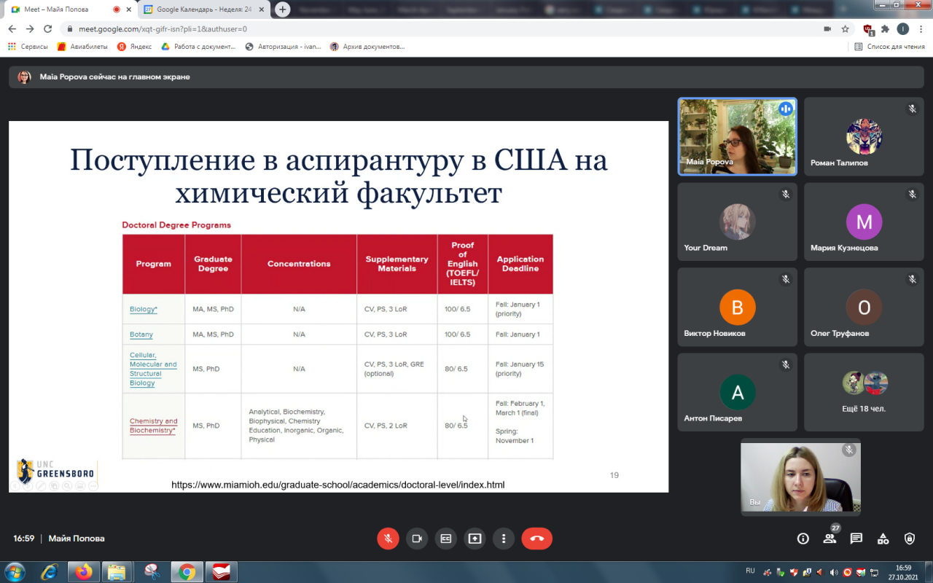The image size is (933, 583).
Task: Open the meeting chat panel
Action: 856,539
